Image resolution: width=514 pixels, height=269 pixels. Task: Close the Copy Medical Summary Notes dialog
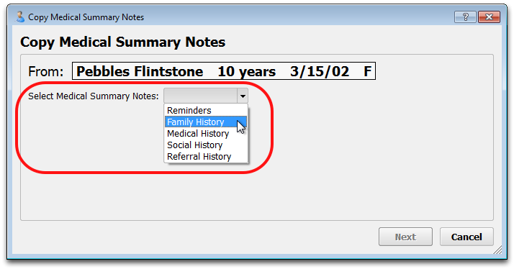[489, 17]
